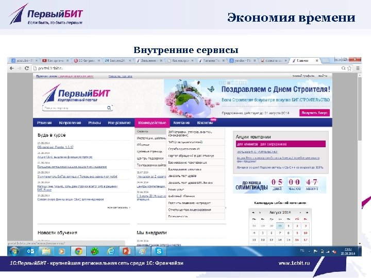The height and width of the screenshot is (278, 371).
Task: Switch to Chrome in the taskbar
Action: pyautogui.click(x=78, y=251)
